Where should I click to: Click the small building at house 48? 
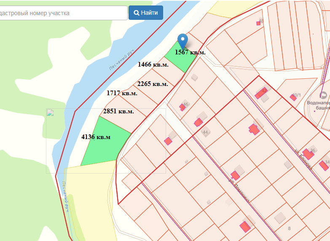point(258,23)
